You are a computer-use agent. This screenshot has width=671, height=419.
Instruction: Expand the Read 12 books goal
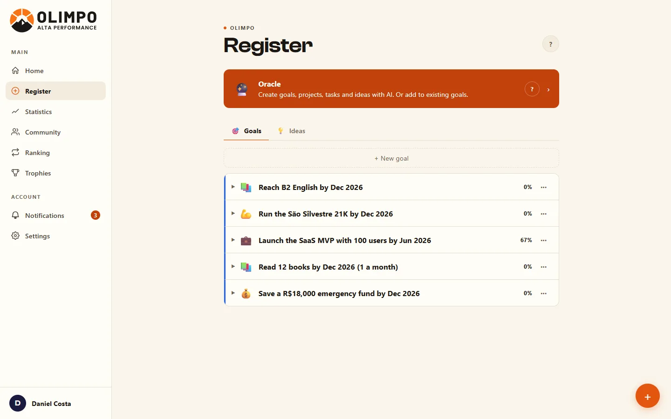(x=233, y=266)
